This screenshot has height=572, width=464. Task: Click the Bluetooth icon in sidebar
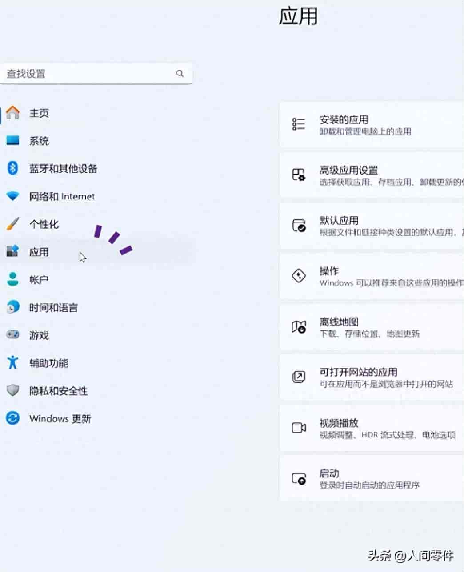click(x=13, y=168)
